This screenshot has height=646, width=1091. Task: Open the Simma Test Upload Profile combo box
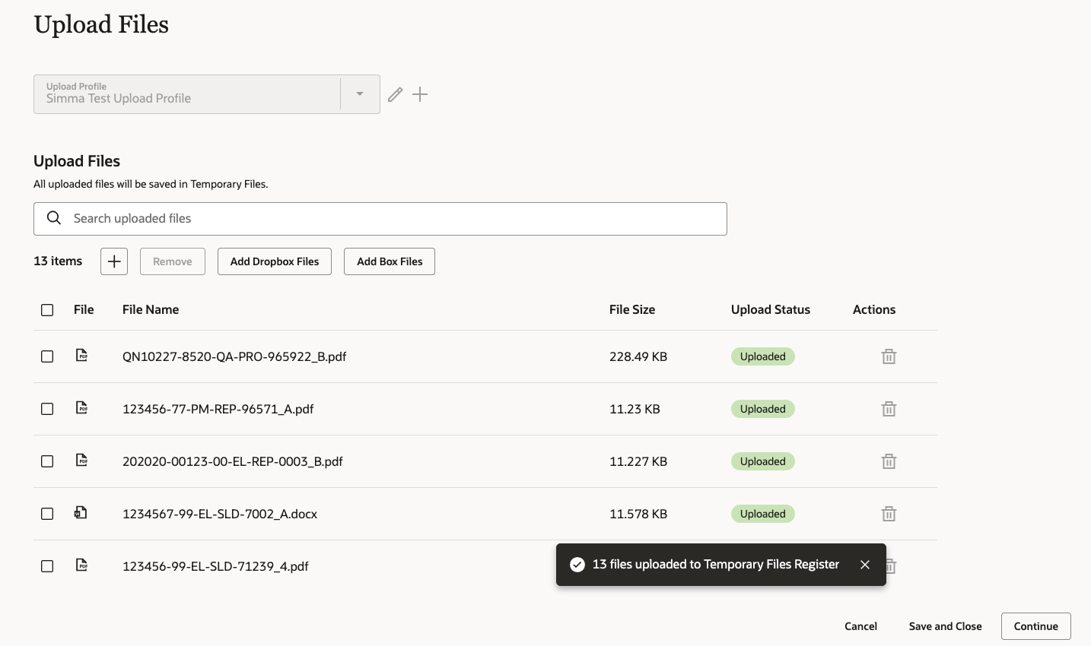point(187,94)
